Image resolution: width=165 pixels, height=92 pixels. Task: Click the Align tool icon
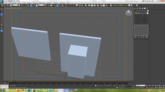point(82,5)
